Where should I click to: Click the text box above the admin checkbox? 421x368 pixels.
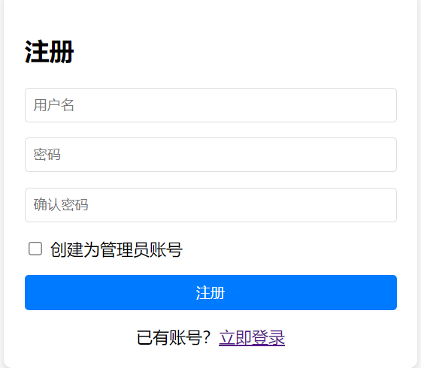coord(210,205)
